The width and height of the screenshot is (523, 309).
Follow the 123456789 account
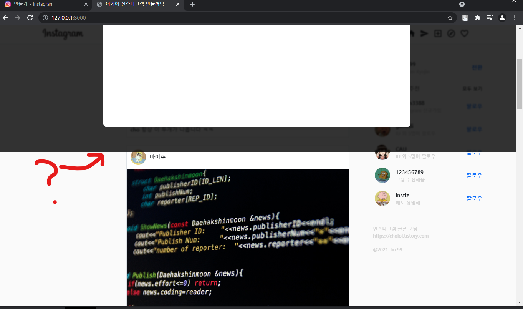pyautogui.click(x=474, y=175)
